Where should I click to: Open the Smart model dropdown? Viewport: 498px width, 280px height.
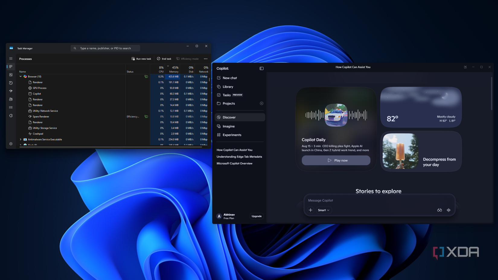click(324, 210)
